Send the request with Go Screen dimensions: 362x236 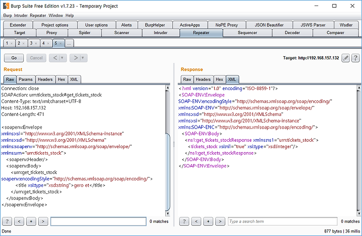pyautogui.click(x=14, y=58)
